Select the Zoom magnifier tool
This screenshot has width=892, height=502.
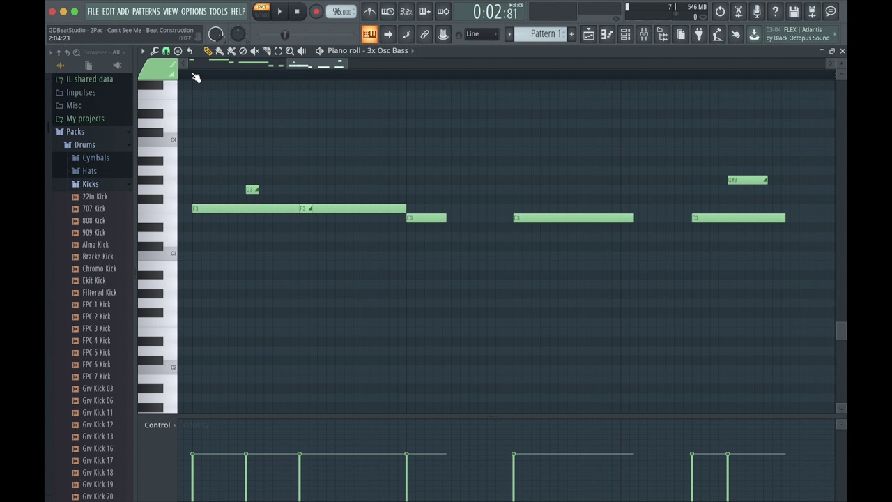[x=290, y=51]
